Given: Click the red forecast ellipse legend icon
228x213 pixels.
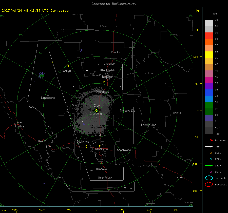Looking at the screenshot, I should click(x=209, y=184).
